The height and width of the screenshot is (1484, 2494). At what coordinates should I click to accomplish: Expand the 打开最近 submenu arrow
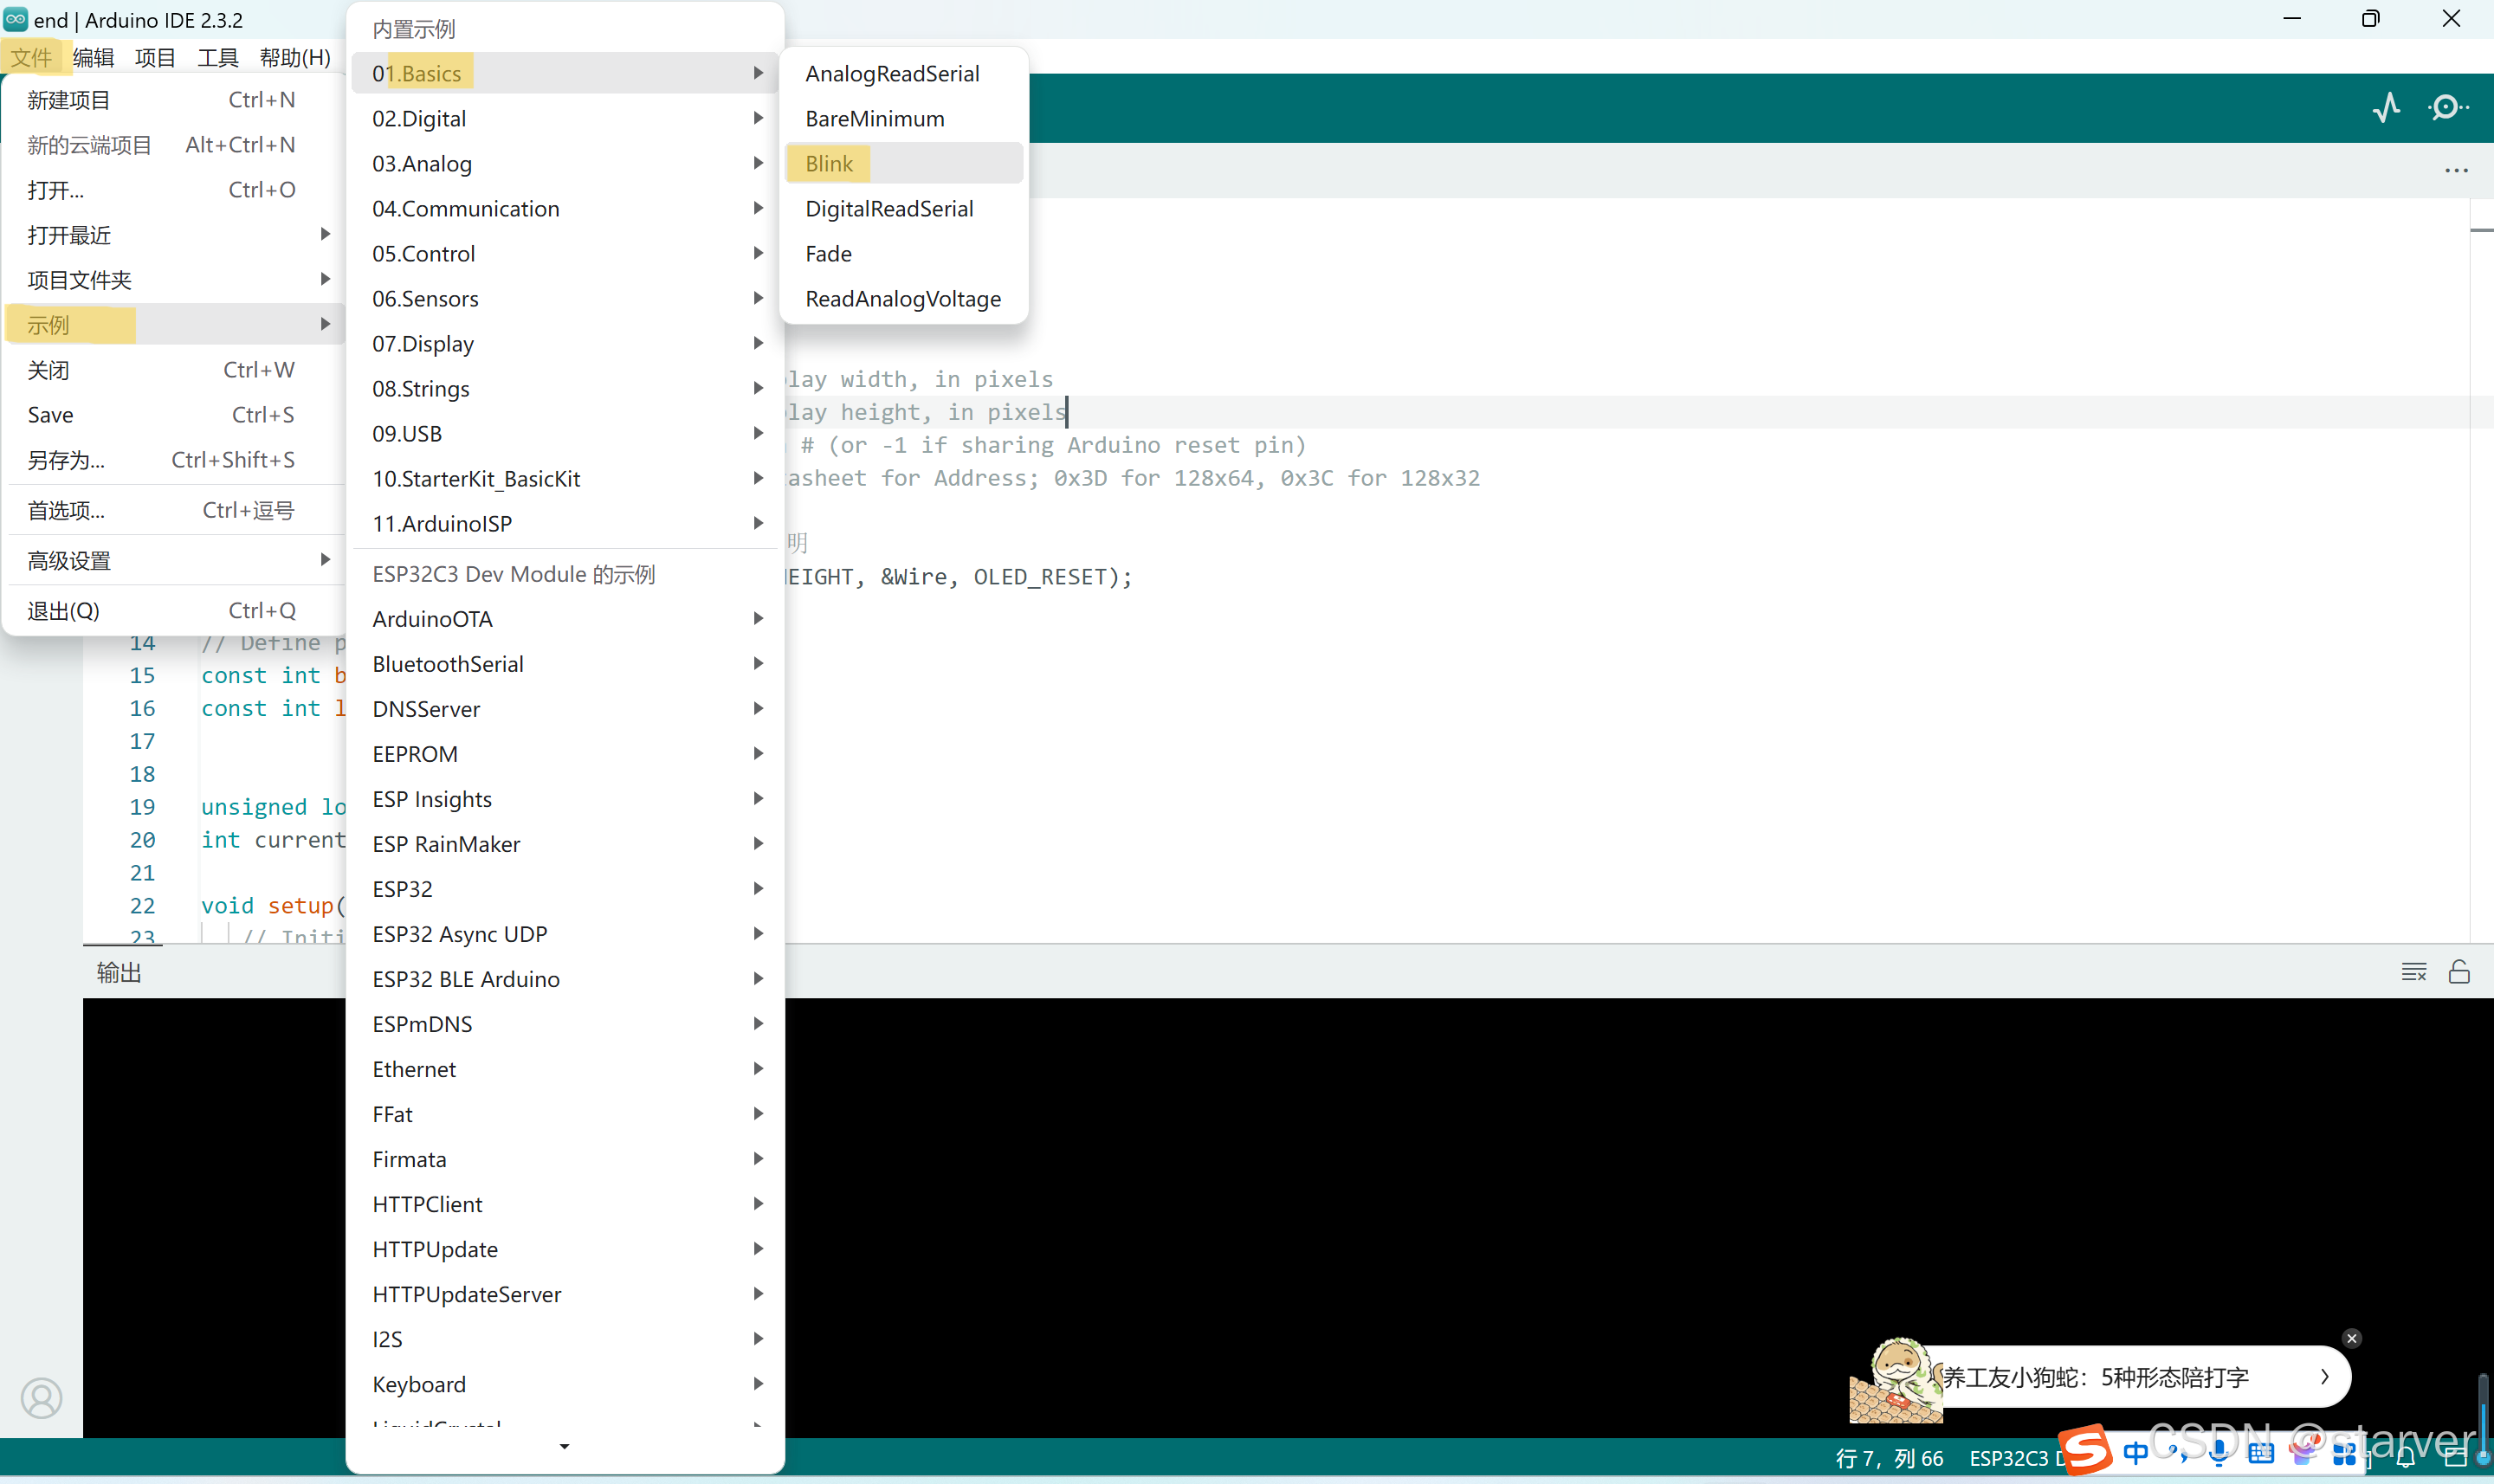pyautogui.click(x=325, y=234)
